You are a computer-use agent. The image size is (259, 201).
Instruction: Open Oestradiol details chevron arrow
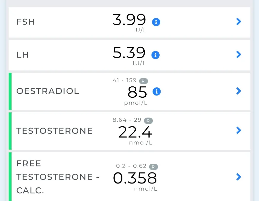[239, 91]
